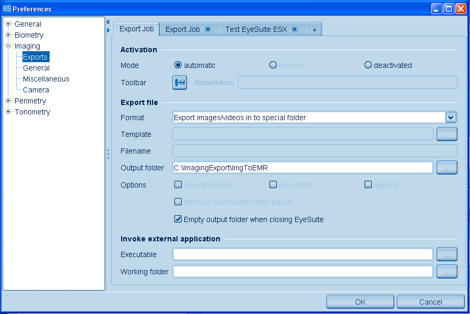The image size is (470, 314).
Task: Switch to the Test EyeSuite ESX tab
Action: pyautogui.click(x=256, y=30)
